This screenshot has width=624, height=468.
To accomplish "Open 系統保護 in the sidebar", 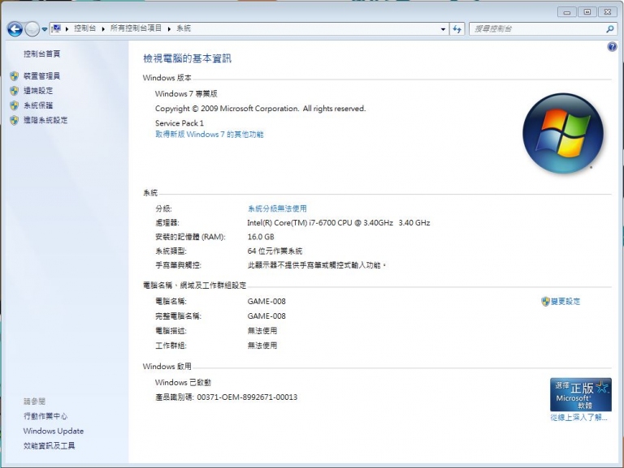I will (38, 105).
